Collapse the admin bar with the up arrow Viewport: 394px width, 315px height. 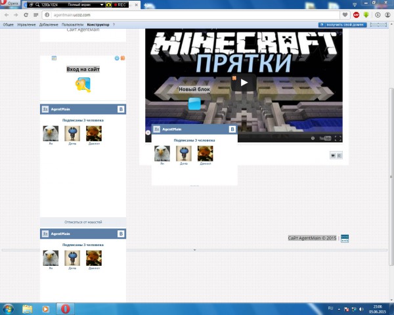[391, 24]
